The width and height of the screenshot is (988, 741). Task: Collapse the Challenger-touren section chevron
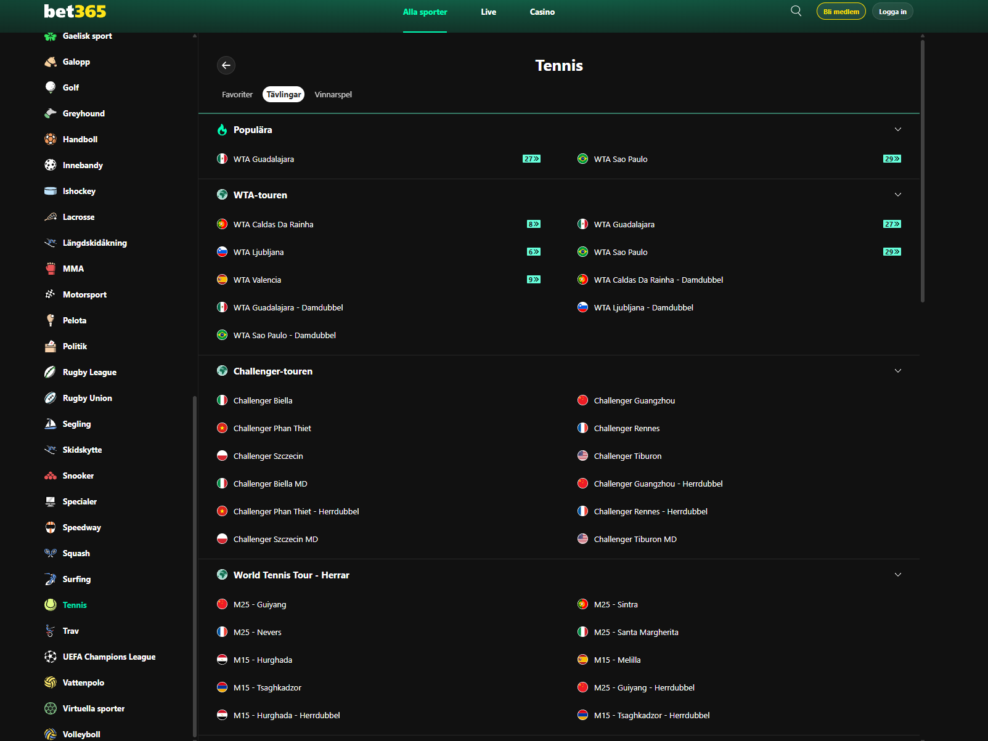pyautogui.click(x=898, y=371)
